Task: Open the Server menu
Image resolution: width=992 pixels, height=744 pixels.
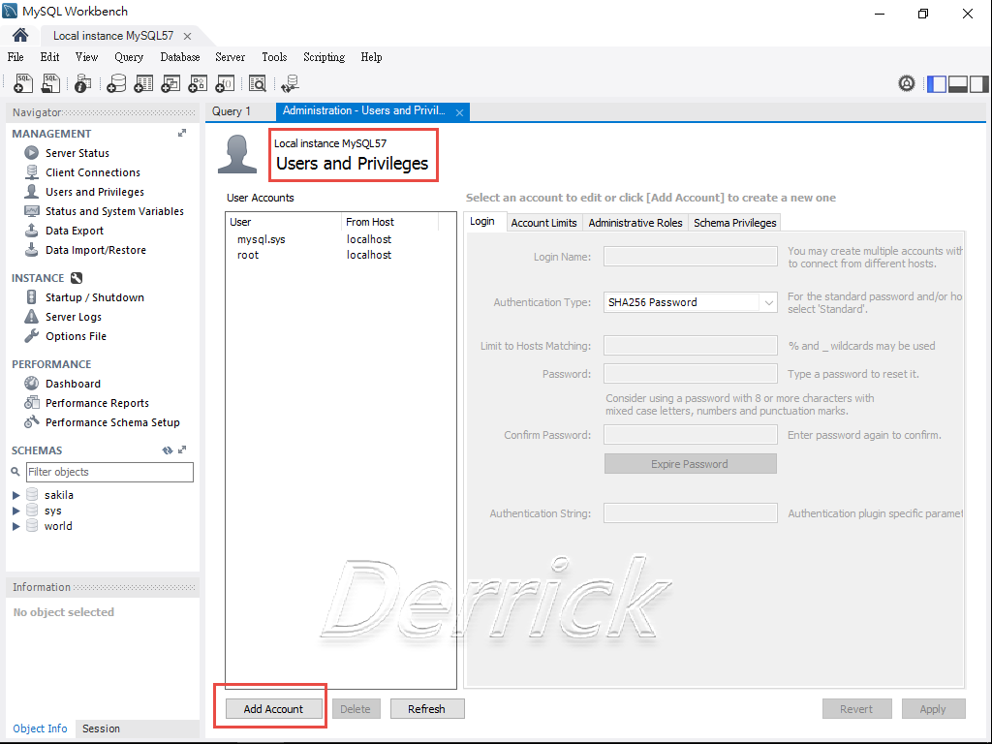Action: (231, 57)
